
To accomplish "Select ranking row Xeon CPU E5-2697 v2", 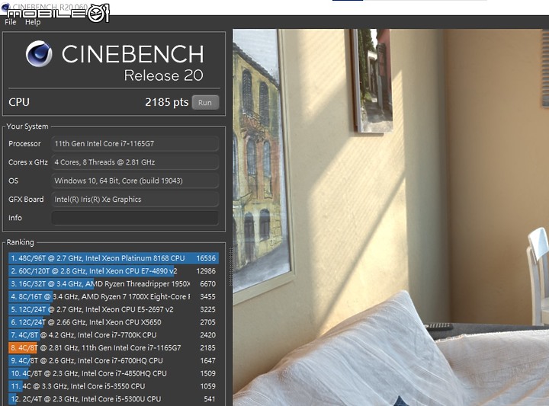I will coord(114,309).
